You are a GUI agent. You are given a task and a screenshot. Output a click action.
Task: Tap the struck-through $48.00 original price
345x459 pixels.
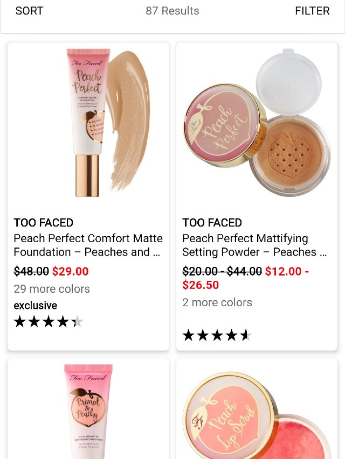click(31, 271)
